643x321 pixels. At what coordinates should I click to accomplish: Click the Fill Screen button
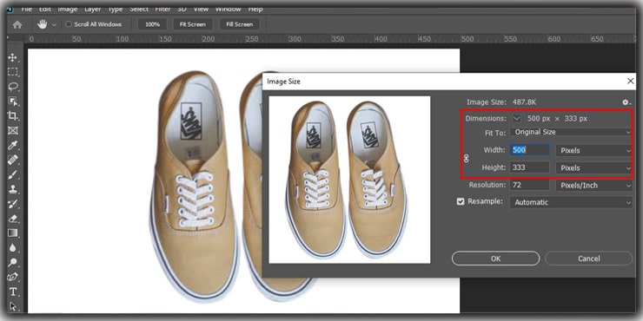240,24
